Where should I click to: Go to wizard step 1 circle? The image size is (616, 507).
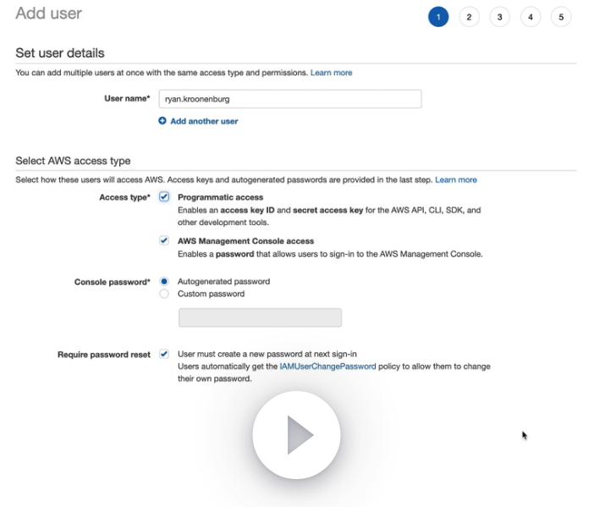pyautogui.click(x=438, y=17)
